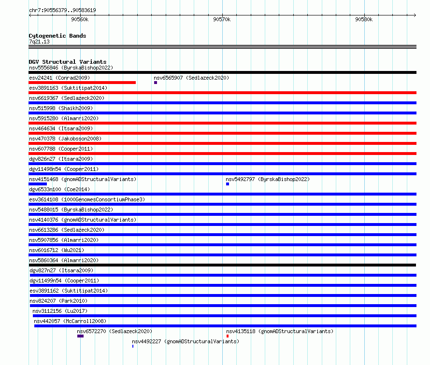Select esv3891162 (Suktitipat2014) label
430x365 pixels.
coord(69,291)
